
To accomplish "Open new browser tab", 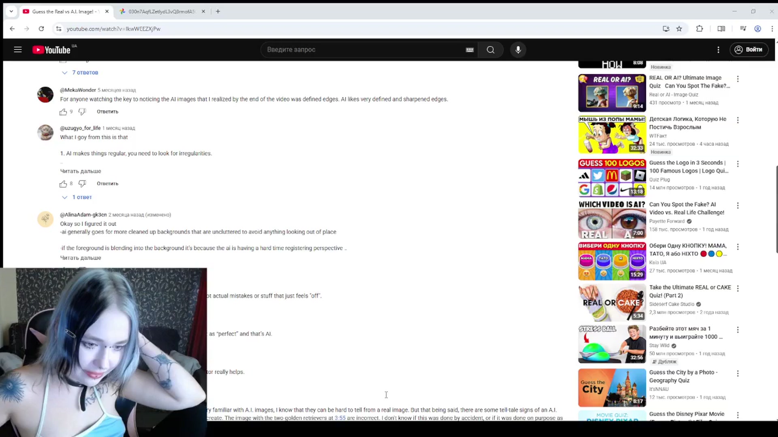I will tap(218, 11).
